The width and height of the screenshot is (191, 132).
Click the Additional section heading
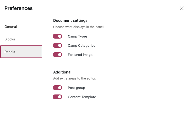tap(62, 72)
